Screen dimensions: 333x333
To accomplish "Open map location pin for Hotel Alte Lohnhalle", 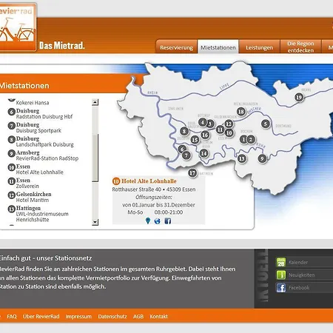I will tap(148, 221).
